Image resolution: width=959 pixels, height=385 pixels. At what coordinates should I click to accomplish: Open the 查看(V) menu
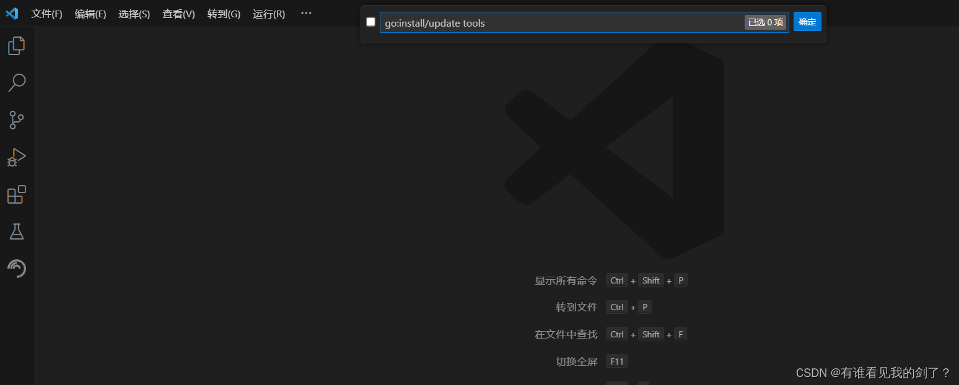click(178, 14)
